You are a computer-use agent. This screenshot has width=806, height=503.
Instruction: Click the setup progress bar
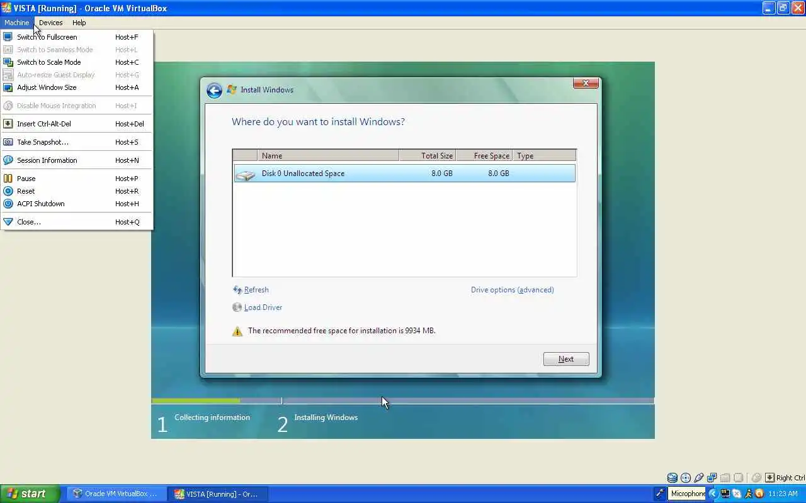point(402,401)
